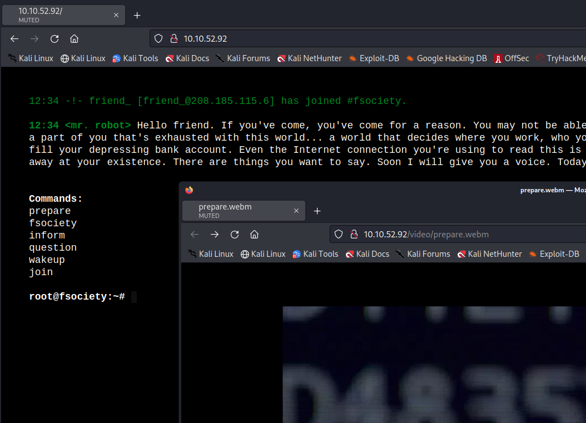This screenshot has width=586, height=423.
Task: Open Kali Tools bookmark in prepare.webm window
Action: tap(315, 254)
